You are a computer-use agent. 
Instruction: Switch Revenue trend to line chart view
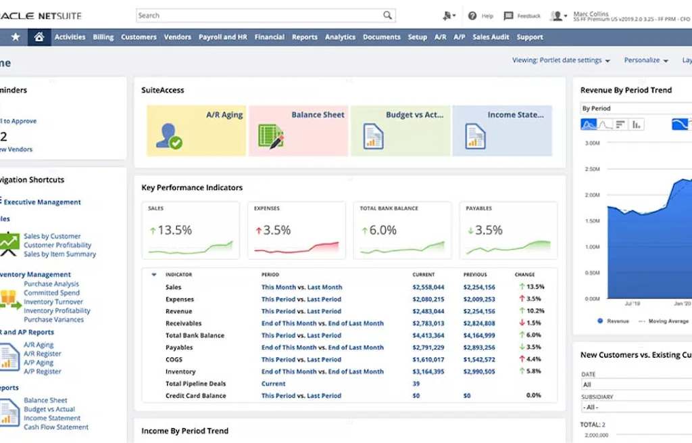point(603,124)
